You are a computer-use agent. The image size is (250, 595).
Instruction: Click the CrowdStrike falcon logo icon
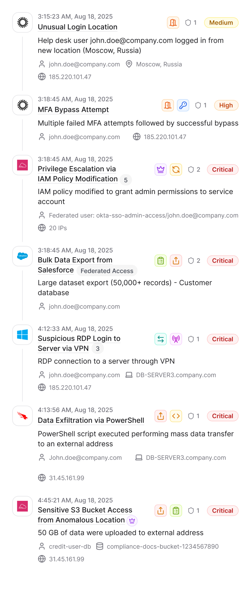22,416
